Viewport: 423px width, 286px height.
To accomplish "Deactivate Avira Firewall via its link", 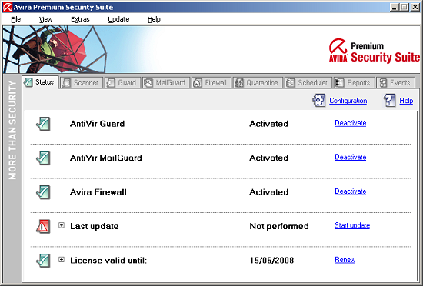I will pos(350,191).
